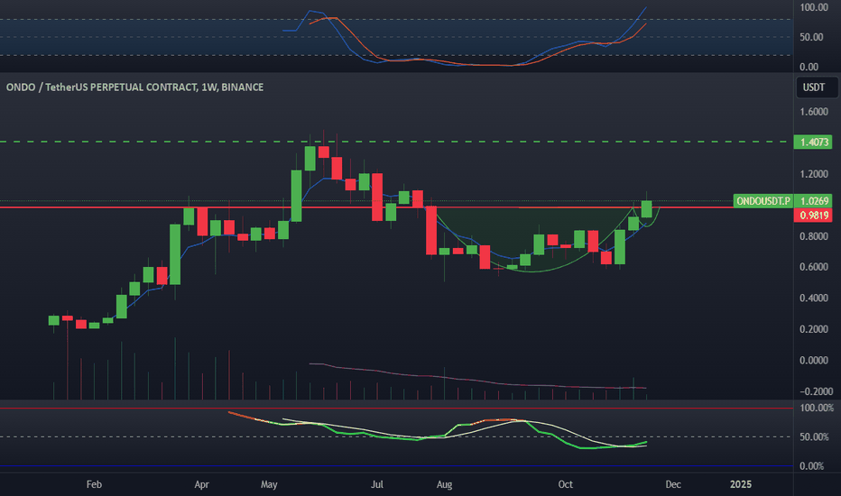Click the red 0.9819 price label
The width and height of the screenshot is (841, 496).
(814, 215)
